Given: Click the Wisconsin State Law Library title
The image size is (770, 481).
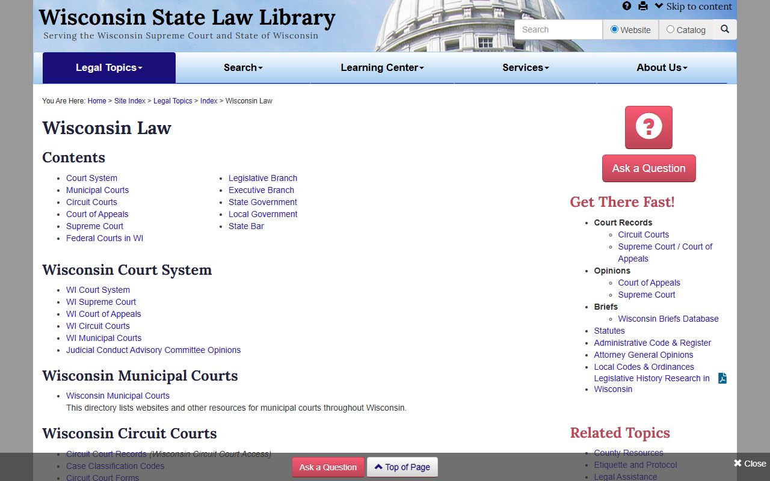Looking at the screenshot, I should click(x=187, y=17).
